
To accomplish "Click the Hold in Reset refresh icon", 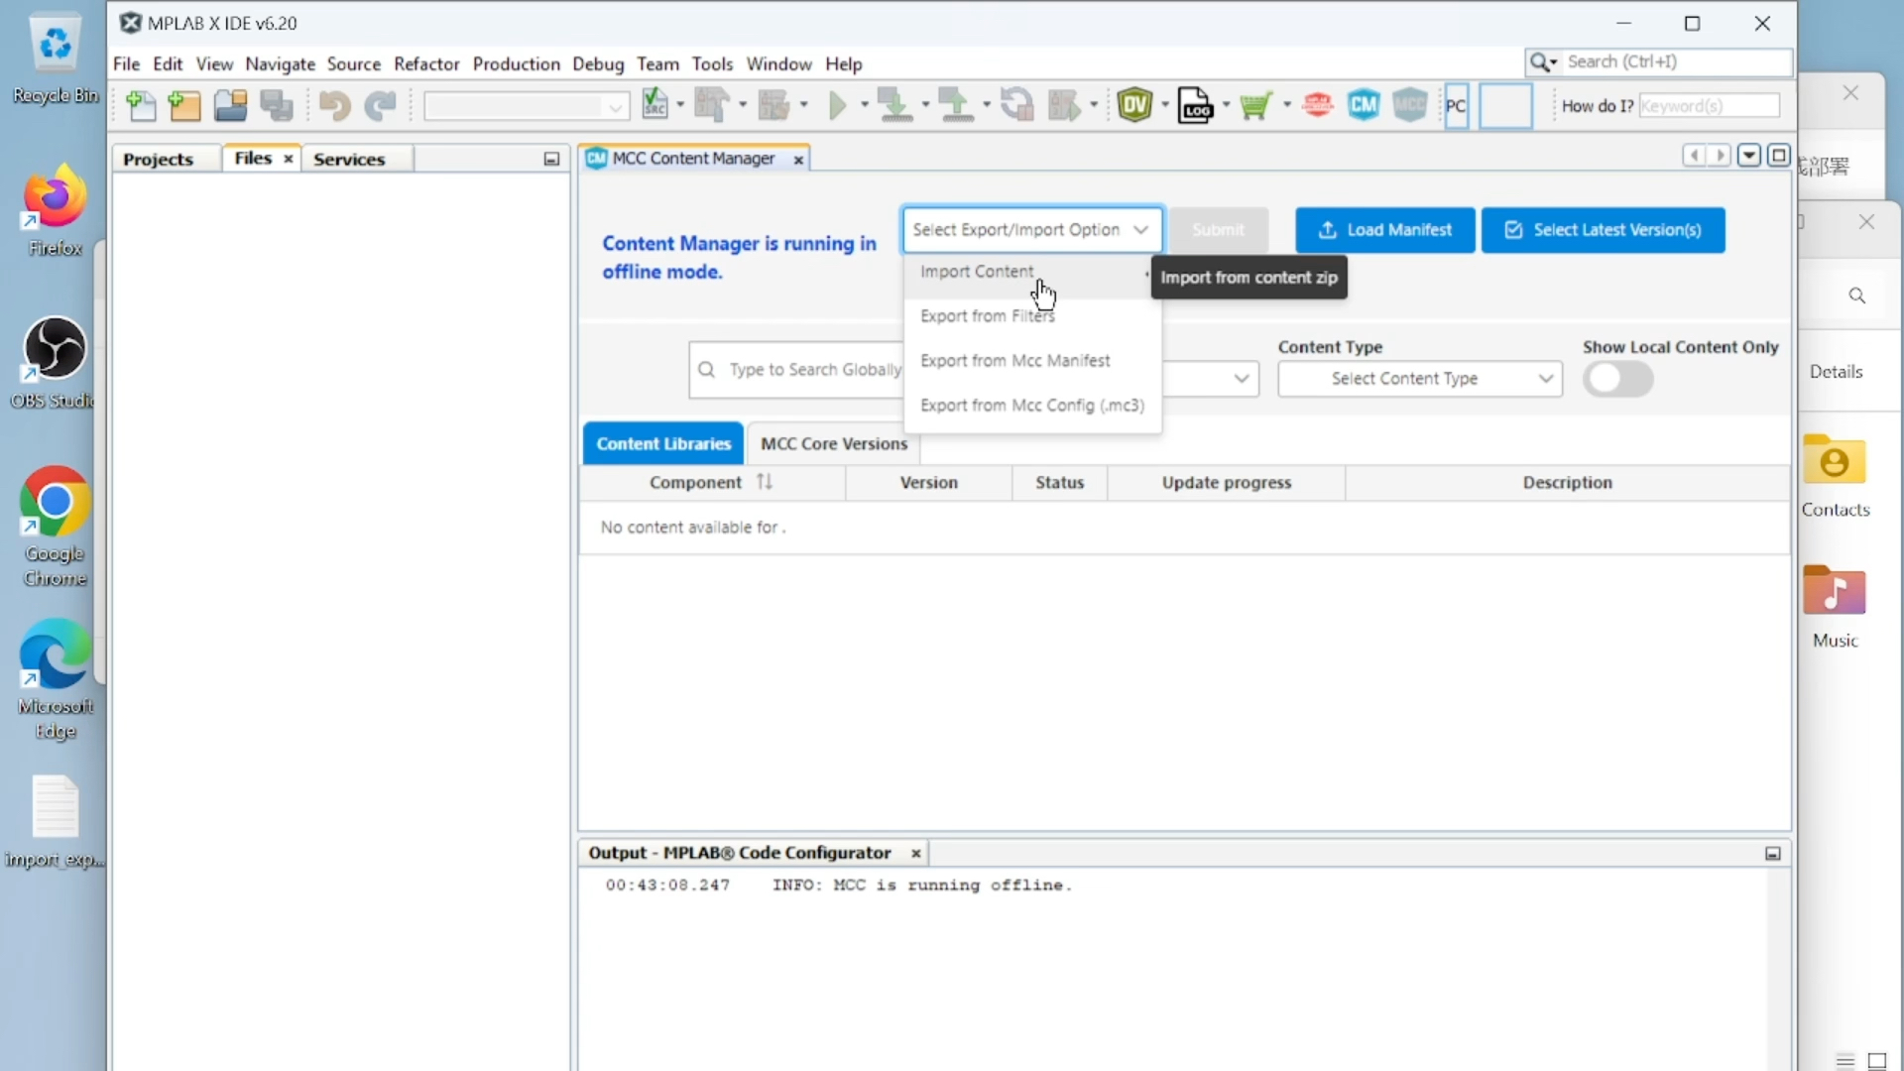I will [1016, 104].
